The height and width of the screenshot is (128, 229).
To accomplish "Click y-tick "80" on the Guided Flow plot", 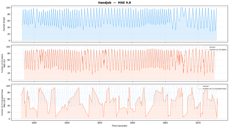I will [9, 92].
